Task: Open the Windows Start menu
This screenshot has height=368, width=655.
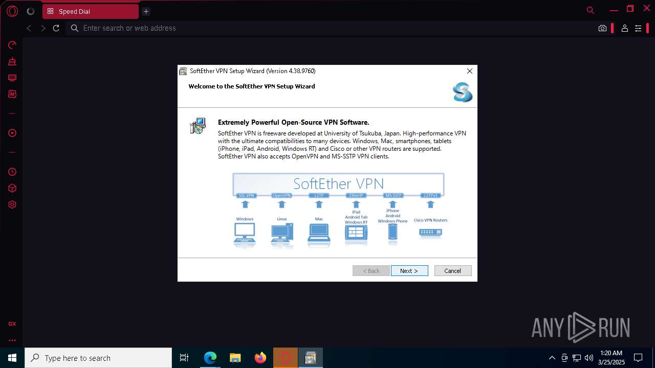Action: (x=12, y=358)
